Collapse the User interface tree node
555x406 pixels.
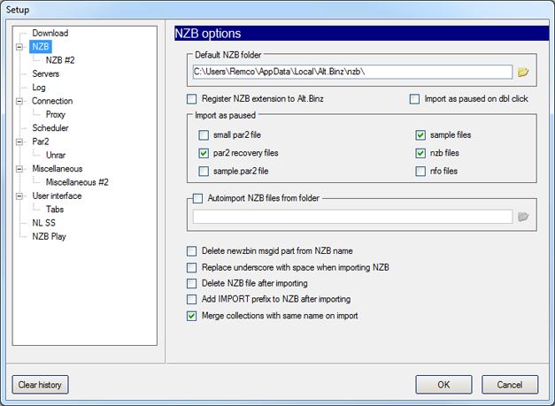pyautogui.click(x=19, y=196)
